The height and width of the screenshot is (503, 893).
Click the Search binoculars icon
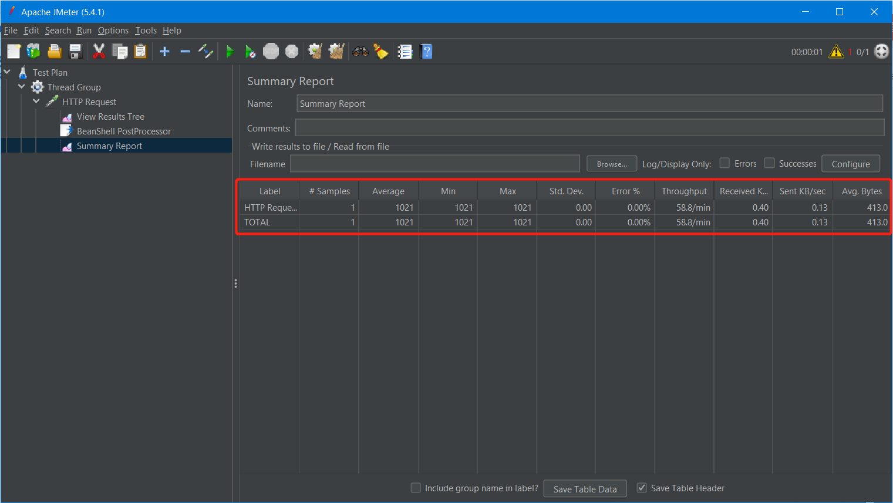click(360, 52)
